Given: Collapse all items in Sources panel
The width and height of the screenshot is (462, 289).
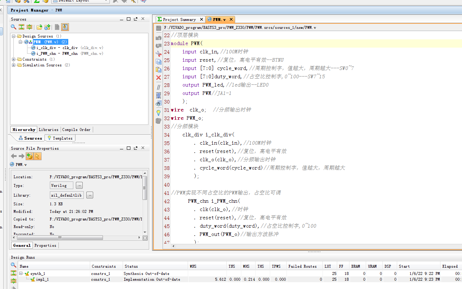Looking at the screenshot, I should tap(22, 27).
